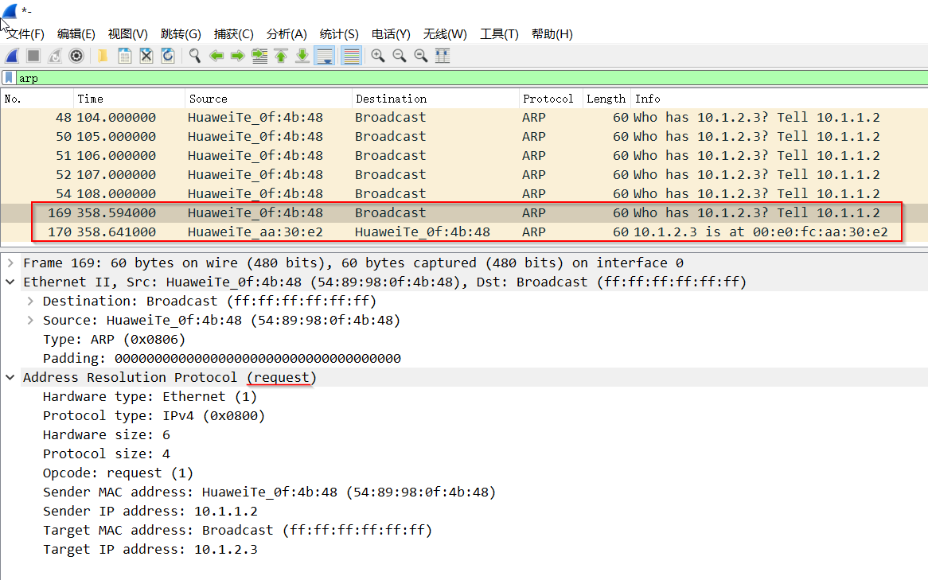Expand the Destination: Broadcast field
928x580 pixels.
[30, 302]
